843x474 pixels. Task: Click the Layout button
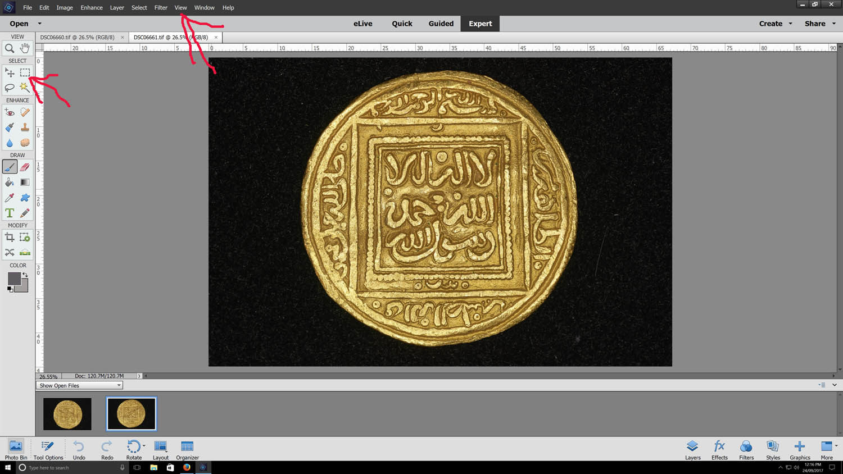(x=160, y=450)
